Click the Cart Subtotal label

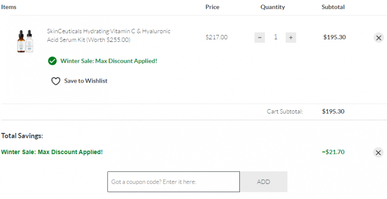[284, 111]
